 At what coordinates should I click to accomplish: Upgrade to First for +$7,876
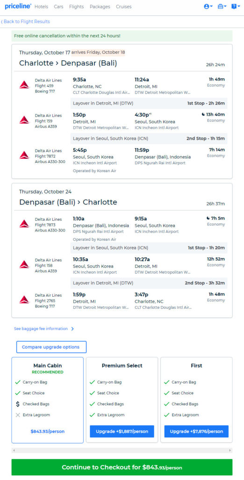pyautogui.click(x=196, y=431)
